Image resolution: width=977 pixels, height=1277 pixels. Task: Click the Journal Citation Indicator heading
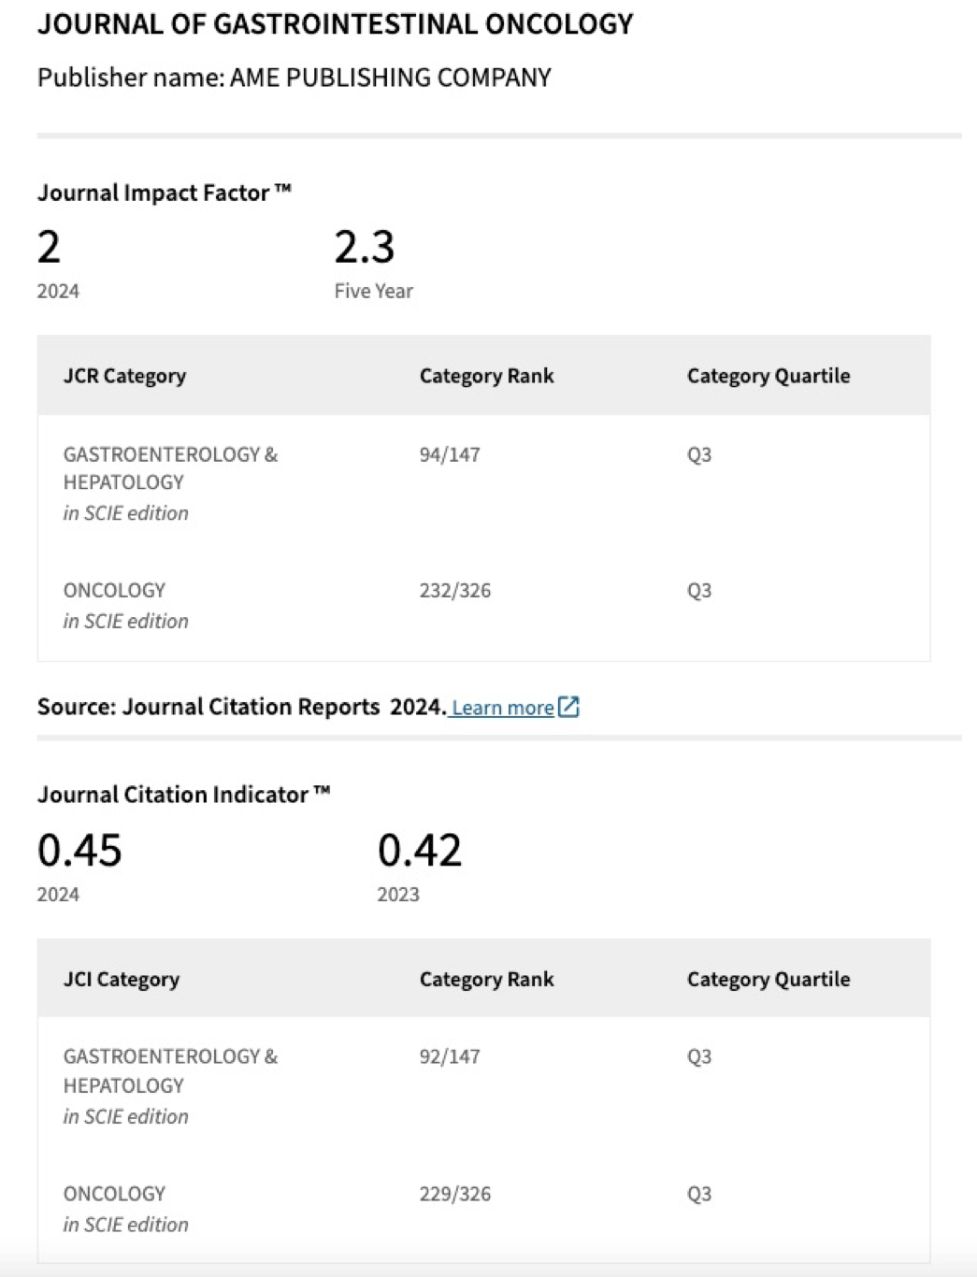click(183, 795)
